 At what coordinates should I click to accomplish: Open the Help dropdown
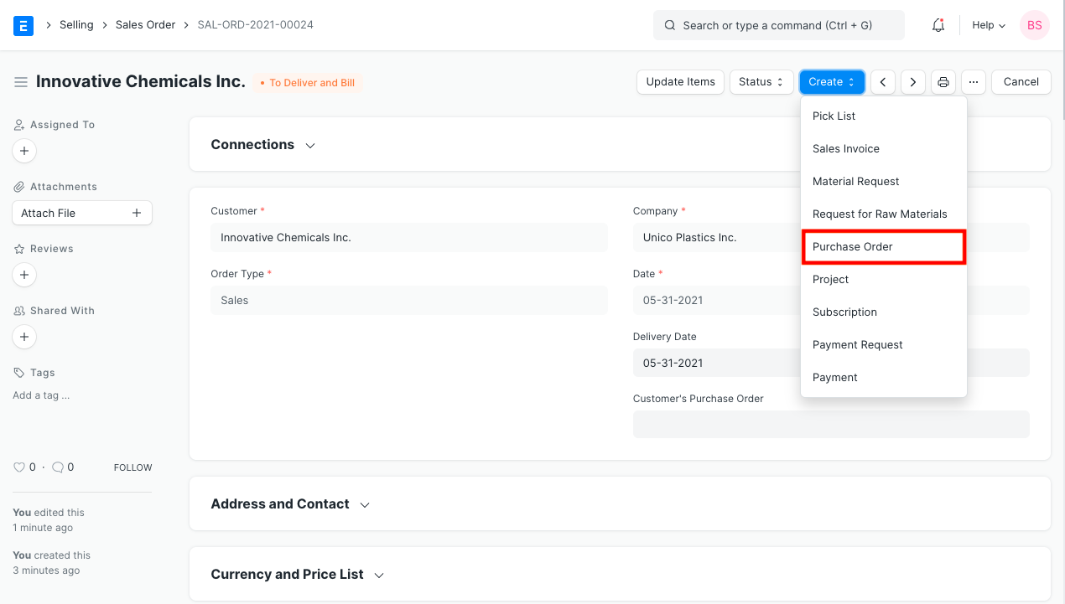[987, 25]
